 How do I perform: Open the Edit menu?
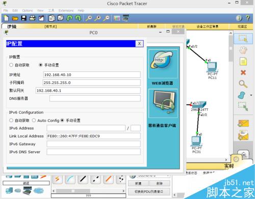(x=15, y=11)
